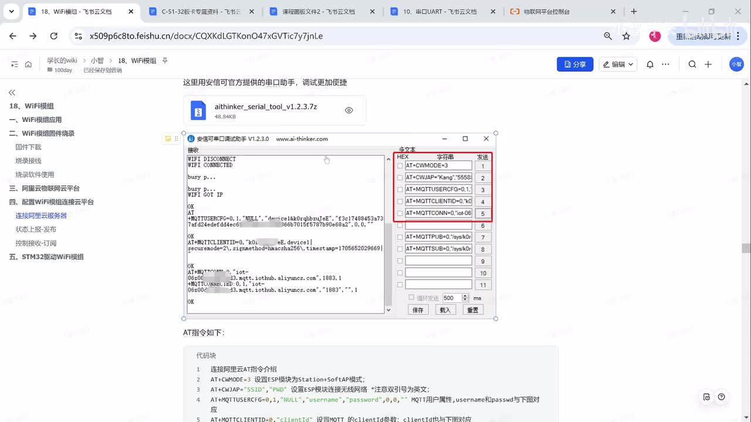Close the 物联网平台控制台 tab
The width and height of the screenshot is (751, 422).
click(613, 11)
